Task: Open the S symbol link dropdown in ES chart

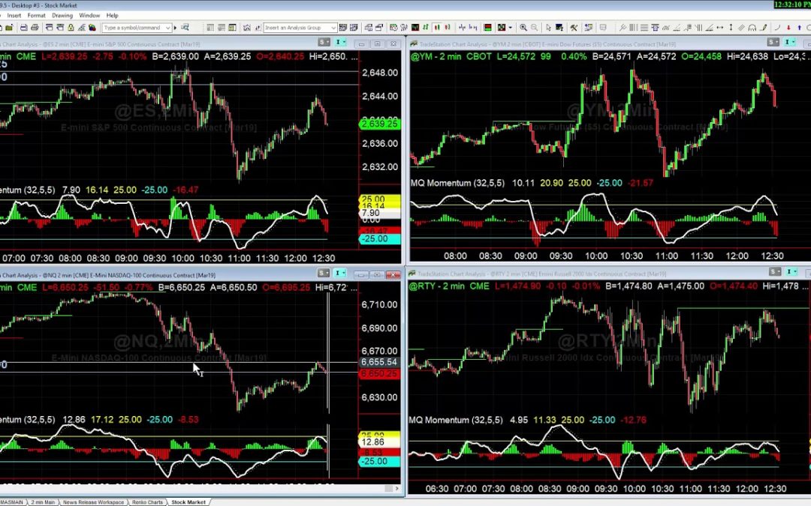Action: point(324,42)
